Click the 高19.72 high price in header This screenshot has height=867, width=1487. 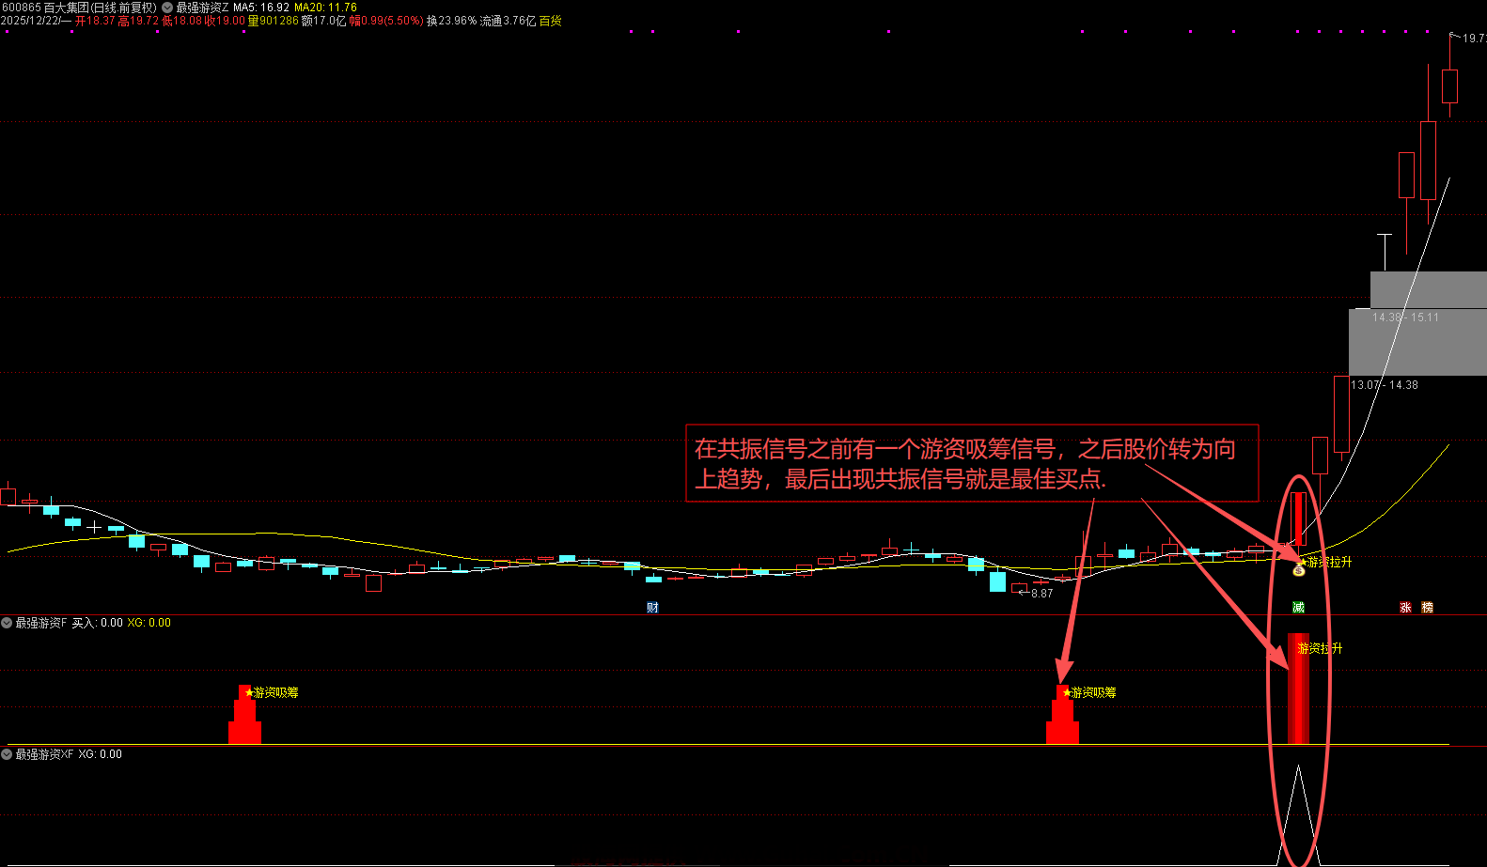[x=138, y=21]
